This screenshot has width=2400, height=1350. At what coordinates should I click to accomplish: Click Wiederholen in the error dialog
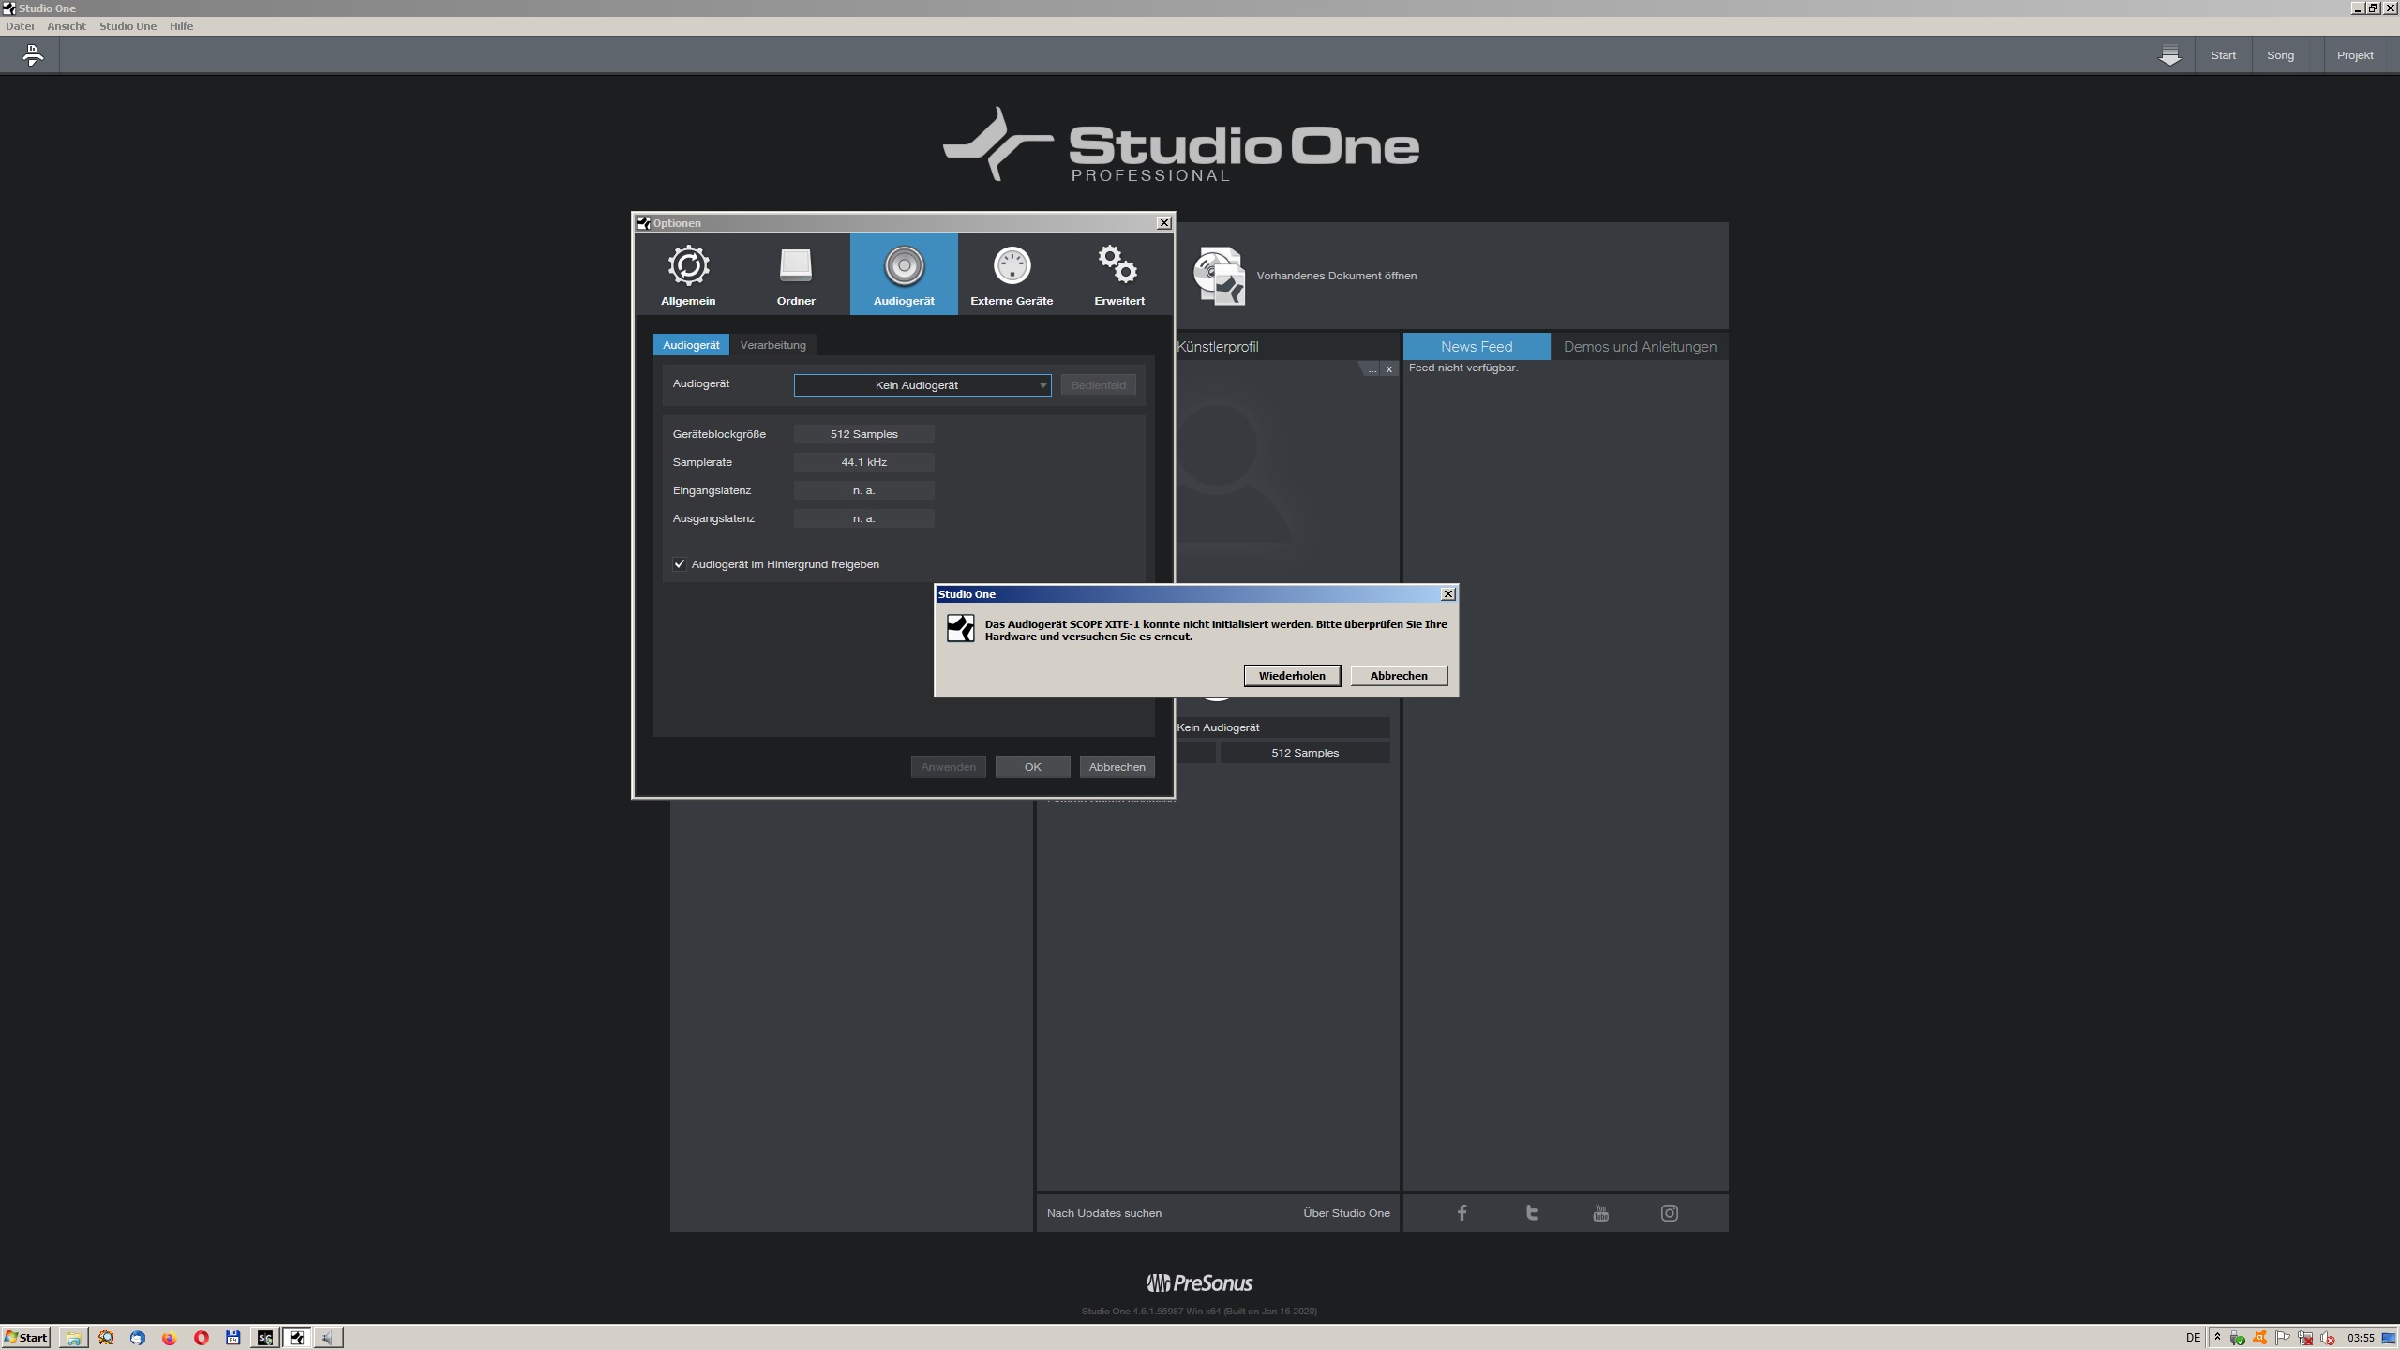(x=1291, y=676)
